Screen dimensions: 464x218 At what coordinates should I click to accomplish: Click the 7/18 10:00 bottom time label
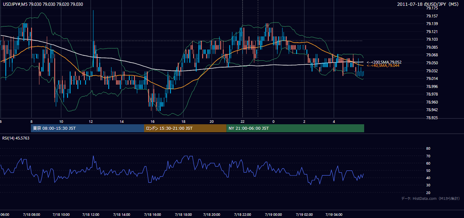point(61,214)
